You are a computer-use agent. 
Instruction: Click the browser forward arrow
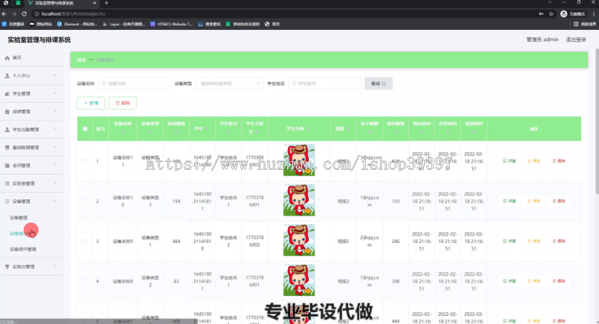point(14,14)
